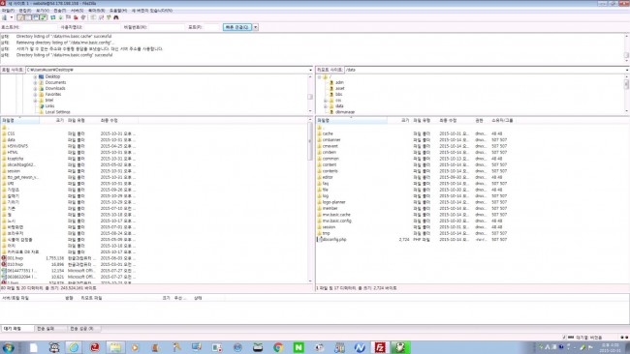The width and height of the screenshot is (630, 354).
Task: Open directory listing filters toolbar icon
Action: (x=93, y=17)
